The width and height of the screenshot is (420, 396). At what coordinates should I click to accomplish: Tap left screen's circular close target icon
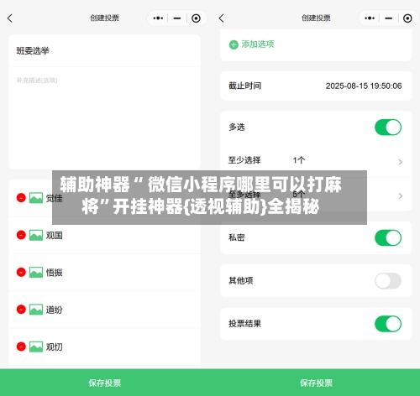pyautogui.click(x=196, y=18)
